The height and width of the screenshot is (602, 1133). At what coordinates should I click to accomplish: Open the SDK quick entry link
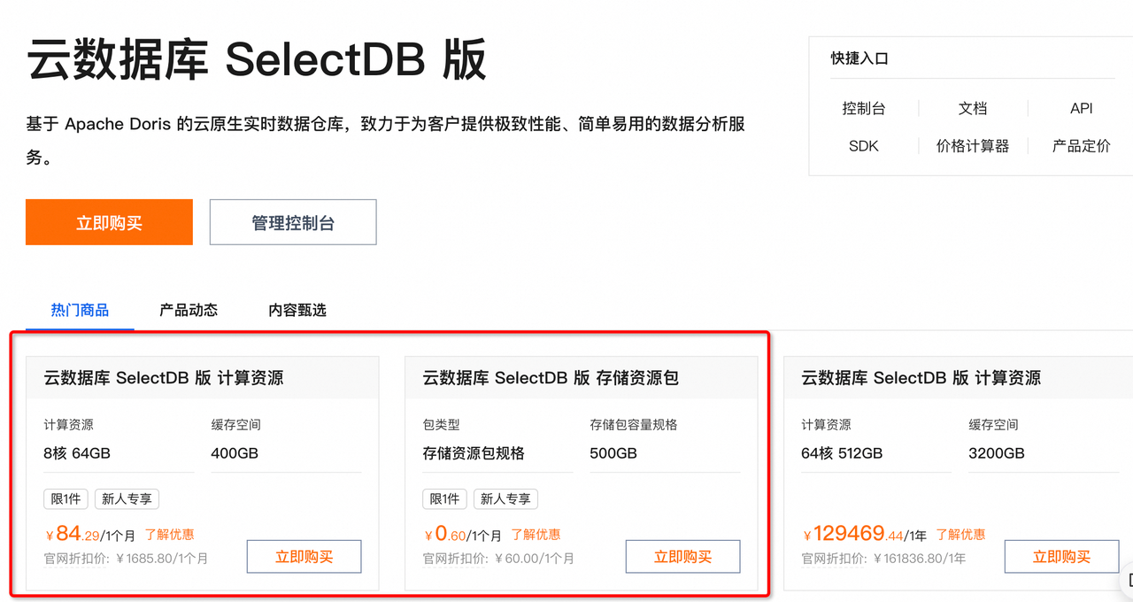[x=863, y=145]
